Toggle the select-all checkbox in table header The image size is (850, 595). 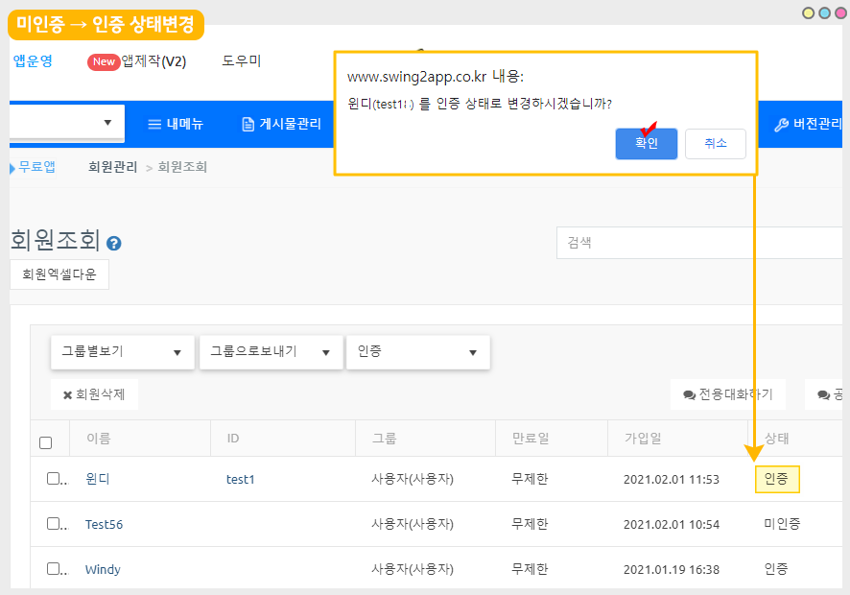click(x=45, y=442)
